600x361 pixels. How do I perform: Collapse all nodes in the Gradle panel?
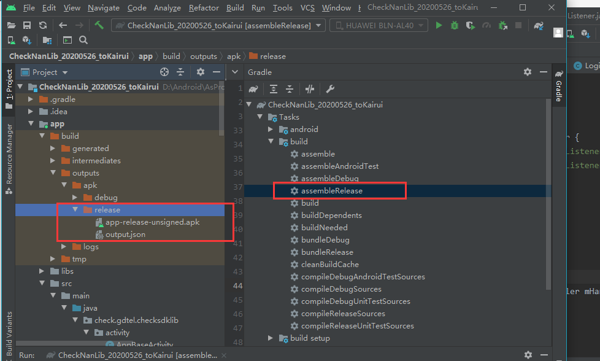[289, 88]
